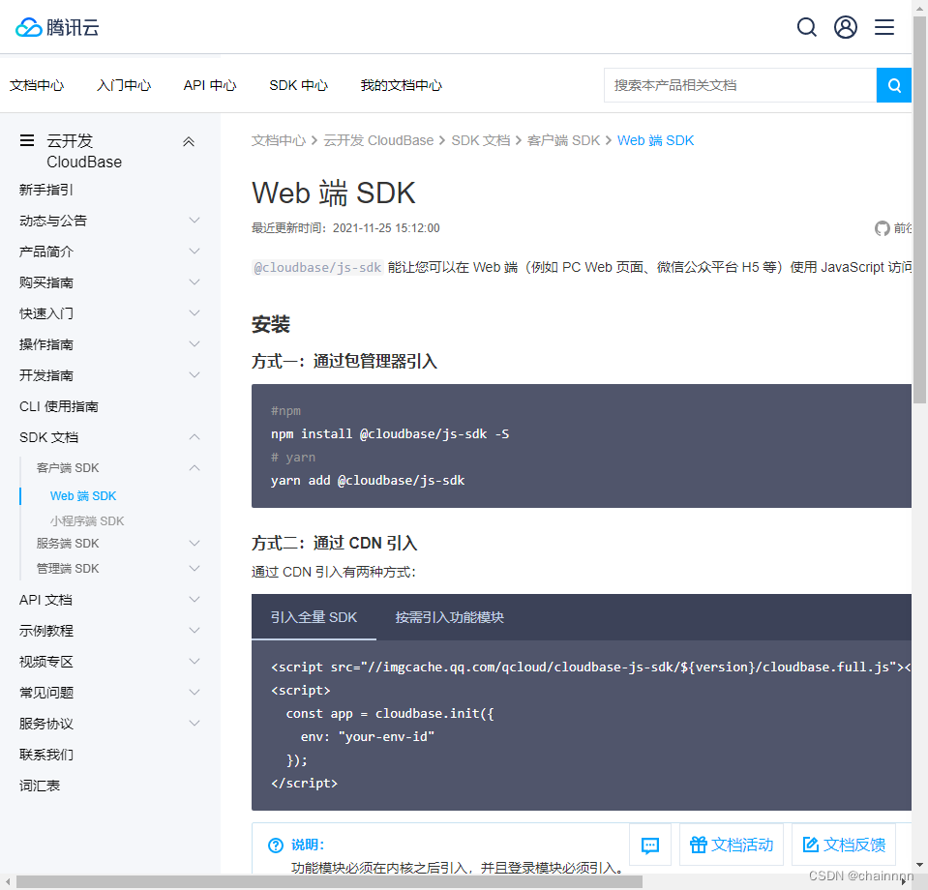
Task: Expand the 管理端 SDK subsection
Action: pyautogui.click(x=195, y=568)
